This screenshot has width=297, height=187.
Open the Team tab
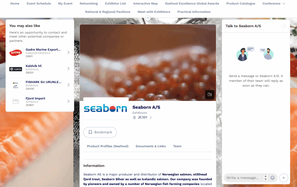pos(177,146)
